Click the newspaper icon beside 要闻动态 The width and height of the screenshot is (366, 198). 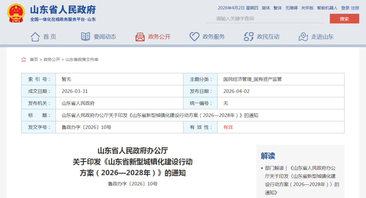pyautogui.click(x=85, y=36)
